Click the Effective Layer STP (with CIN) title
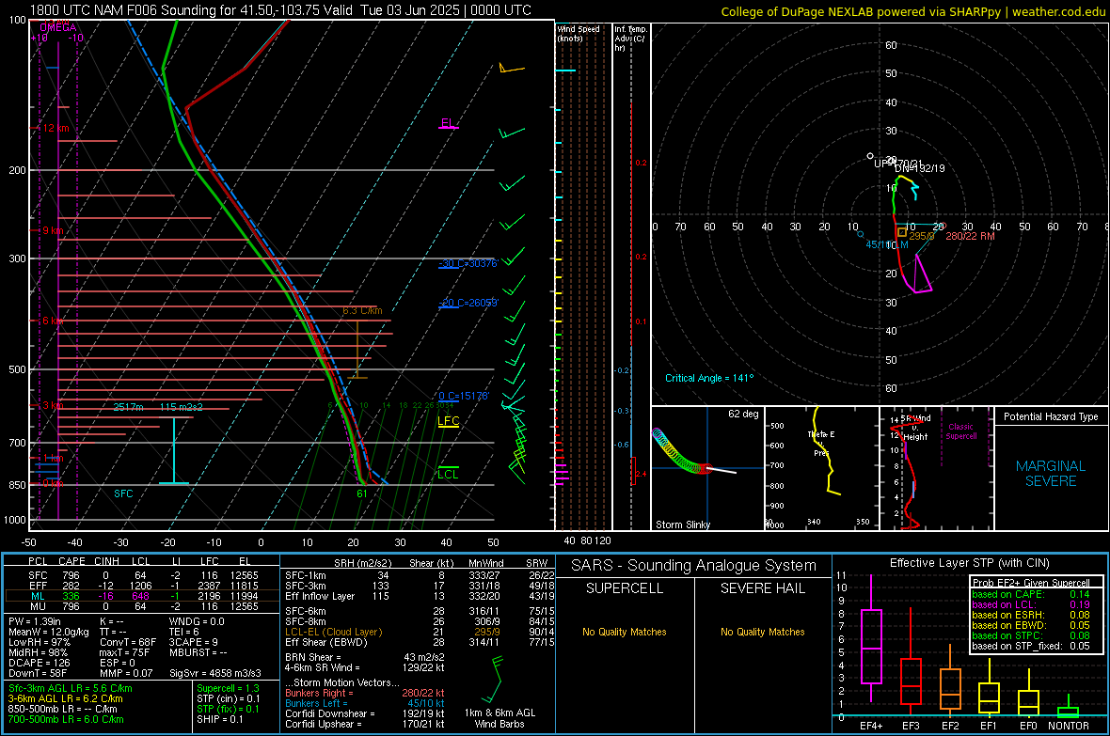The width and height of the screenshot is (1110, 736). [969, 563]
